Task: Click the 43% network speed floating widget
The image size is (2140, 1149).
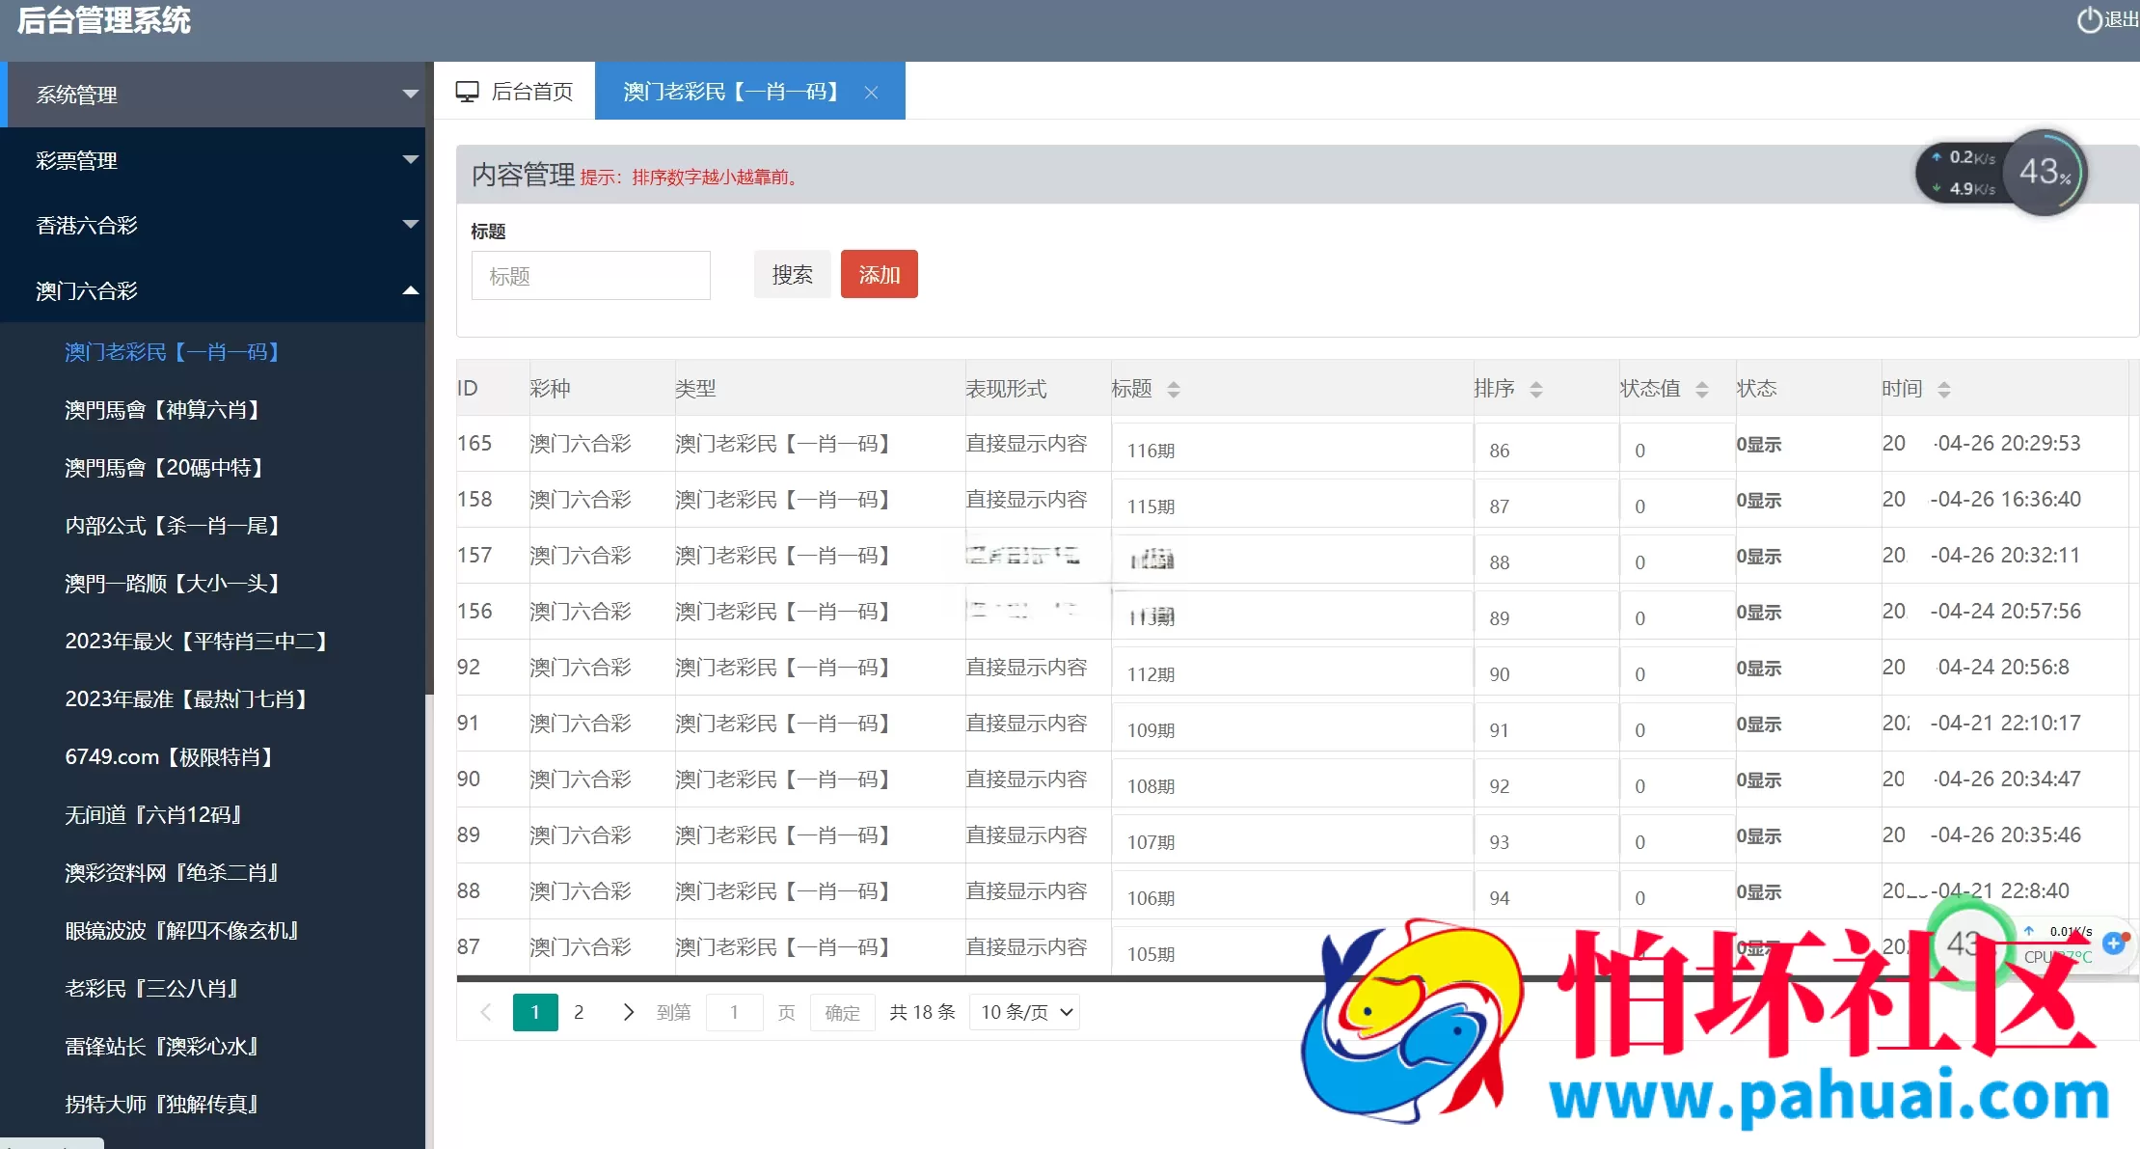Action: 2002,174
